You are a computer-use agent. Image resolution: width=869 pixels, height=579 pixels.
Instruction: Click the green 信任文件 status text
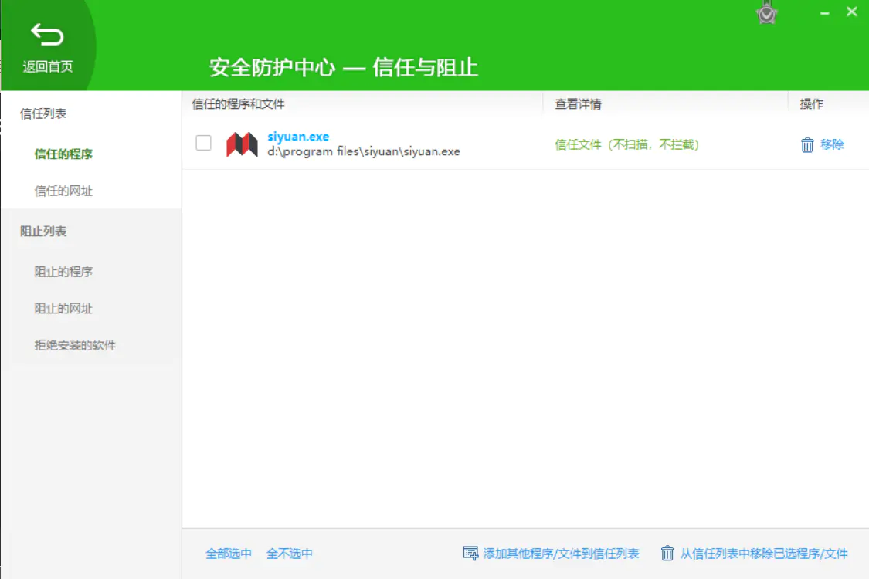click(626, 144)
